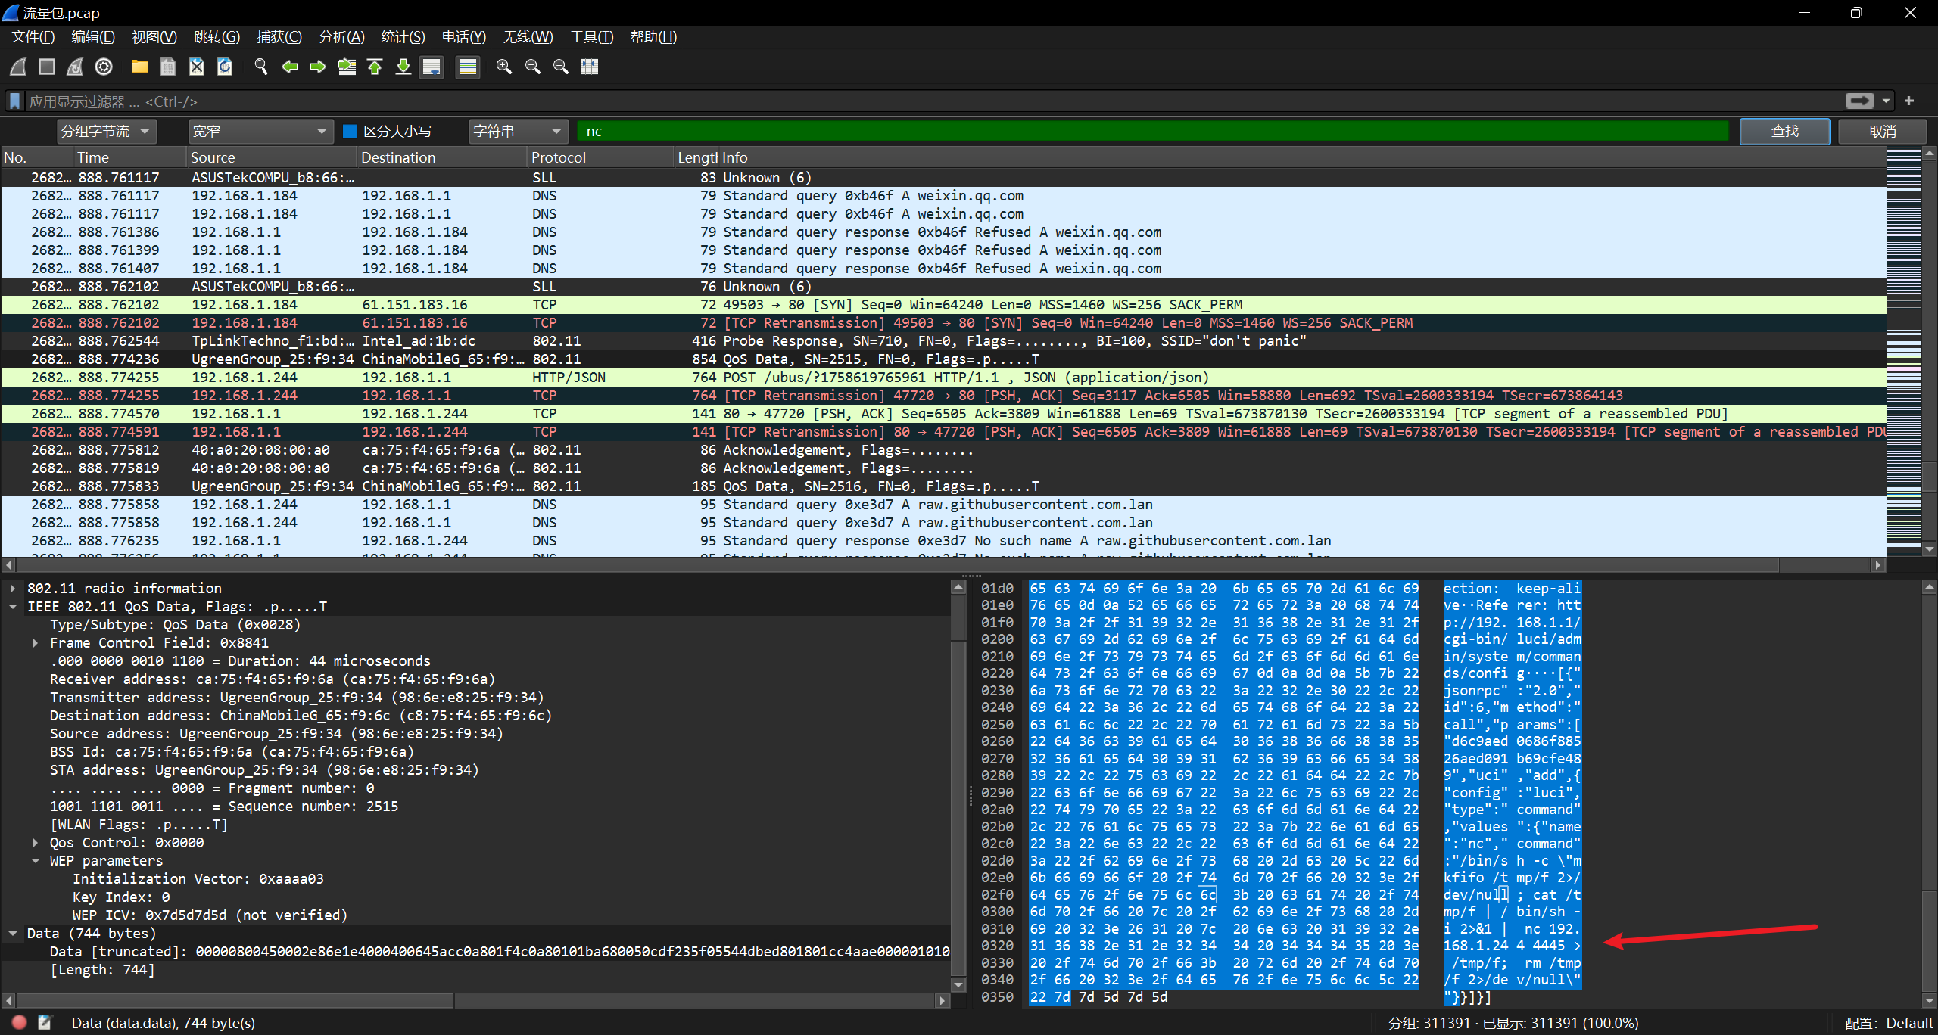Open the 字符串 search type dropdown

click(x=518, y=132)
